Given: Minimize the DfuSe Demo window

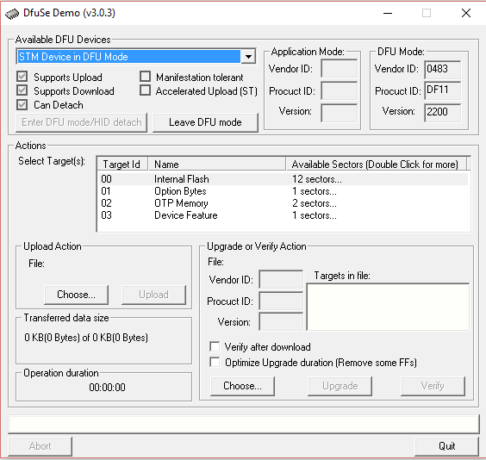Looking at the screenshot, I should [388, 13].
